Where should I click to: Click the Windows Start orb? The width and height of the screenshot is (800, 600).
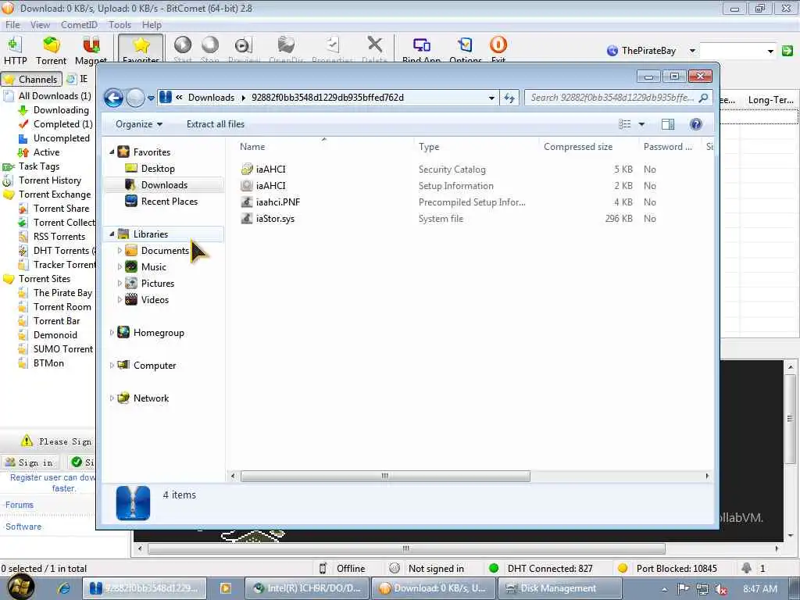pyautogui.click(x=20, y=587)
